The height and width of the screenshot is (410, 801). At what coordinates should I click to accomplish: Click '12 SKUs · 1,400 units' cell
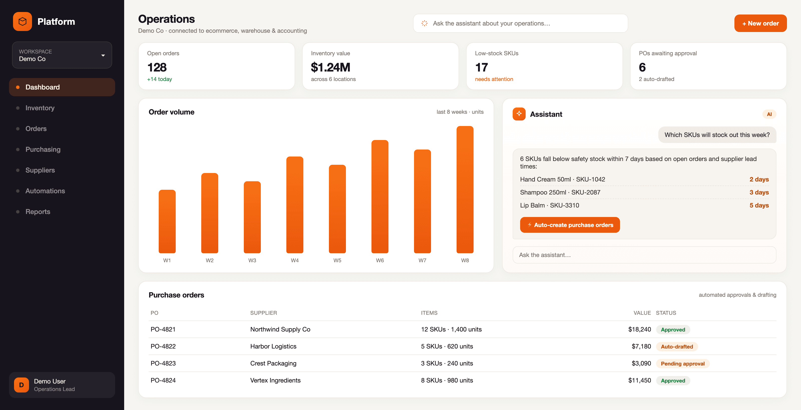pos(451,329)
